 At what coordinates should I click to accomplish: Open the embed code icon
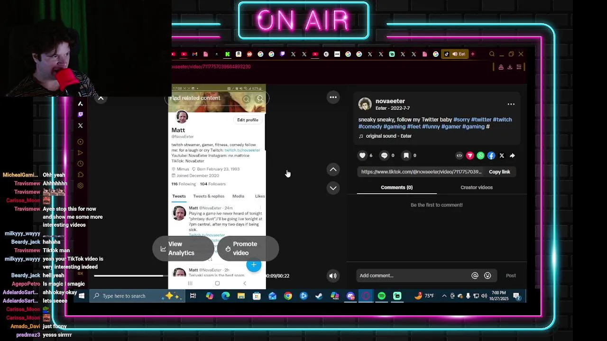point(459,155)
